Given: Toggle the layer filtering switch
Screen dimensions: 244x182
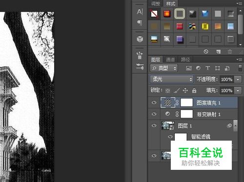Looking at the screenshot, I should coord(240,68).
